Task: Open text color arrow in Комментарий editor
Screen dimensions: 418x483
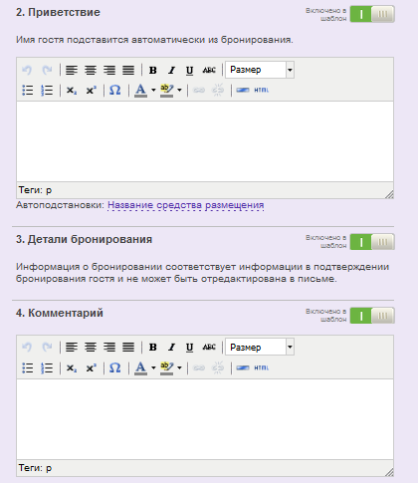Action: tap(153, 367)
